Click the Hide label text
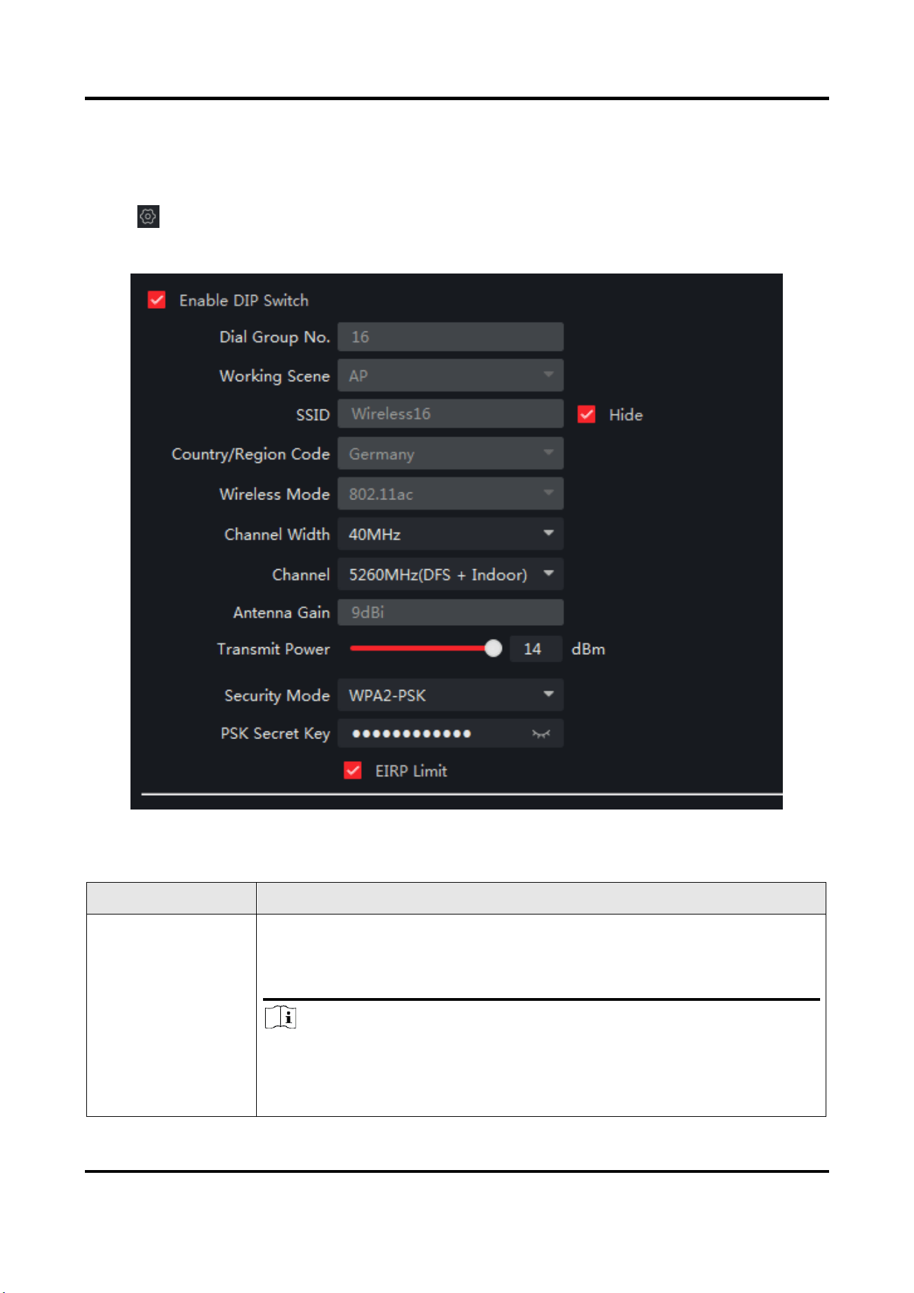The height and width of the screenshot is (1293, 914). pos(625,414)
